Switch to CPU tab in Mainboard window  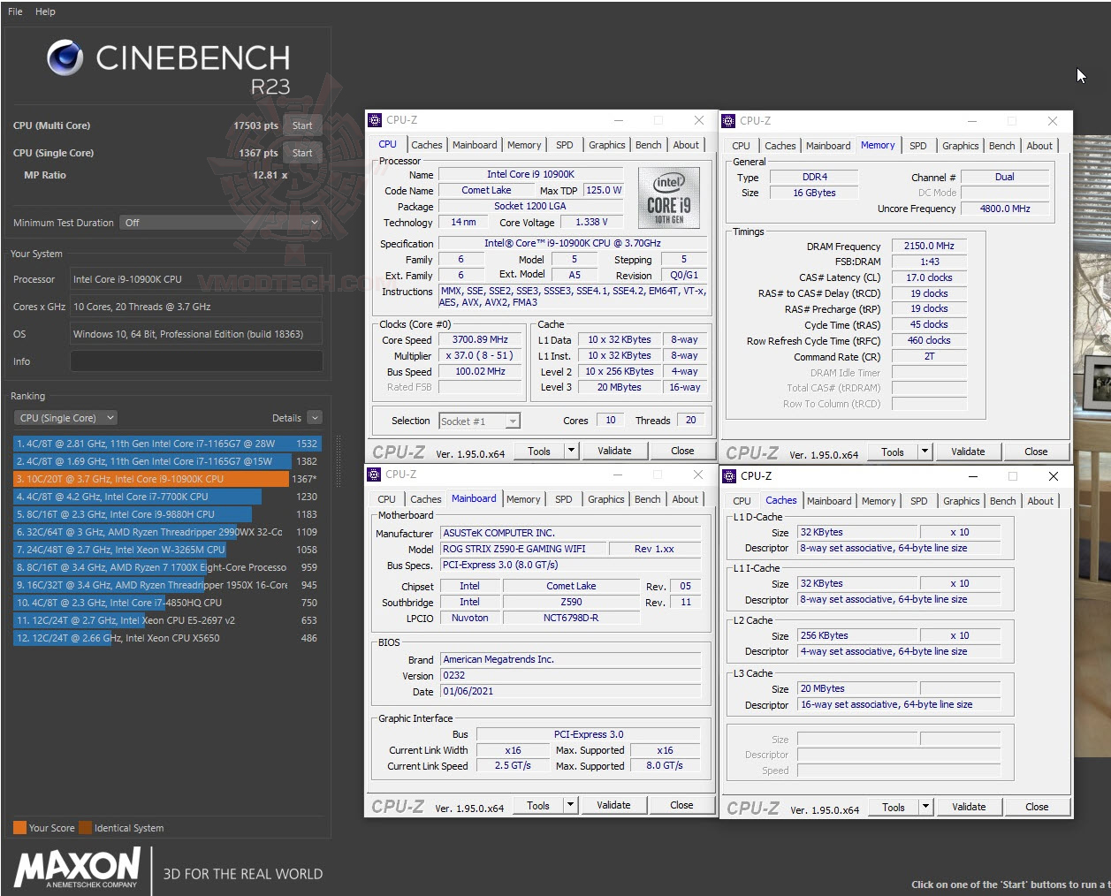387,499
